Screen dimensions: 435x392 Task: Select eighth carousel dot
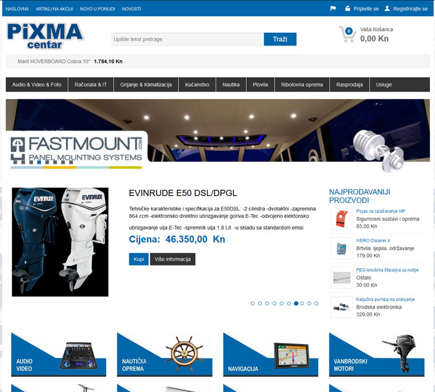tap(302, 304)
